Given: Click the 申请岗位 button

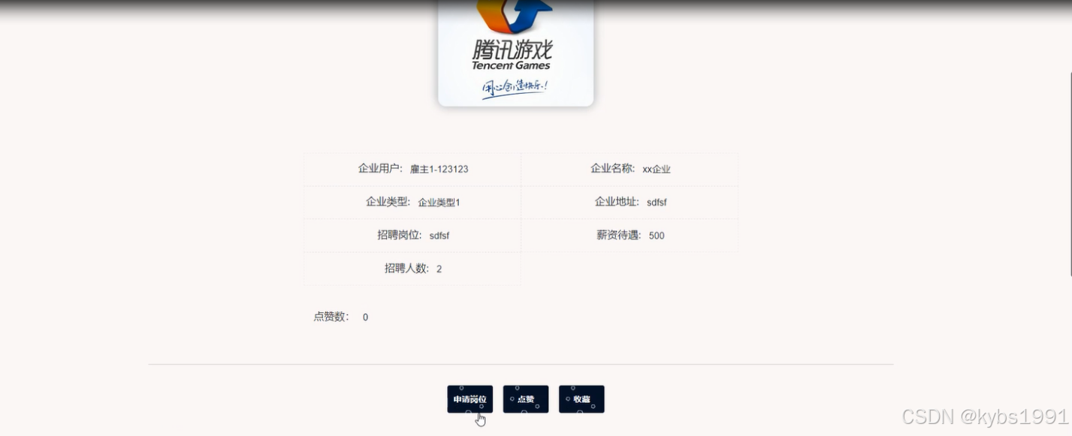Looking at the screenshot, I should (470, 399).
